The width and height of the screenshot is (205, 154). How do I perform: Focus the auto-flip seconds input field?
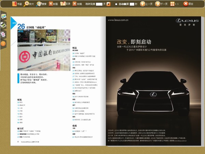132,4
